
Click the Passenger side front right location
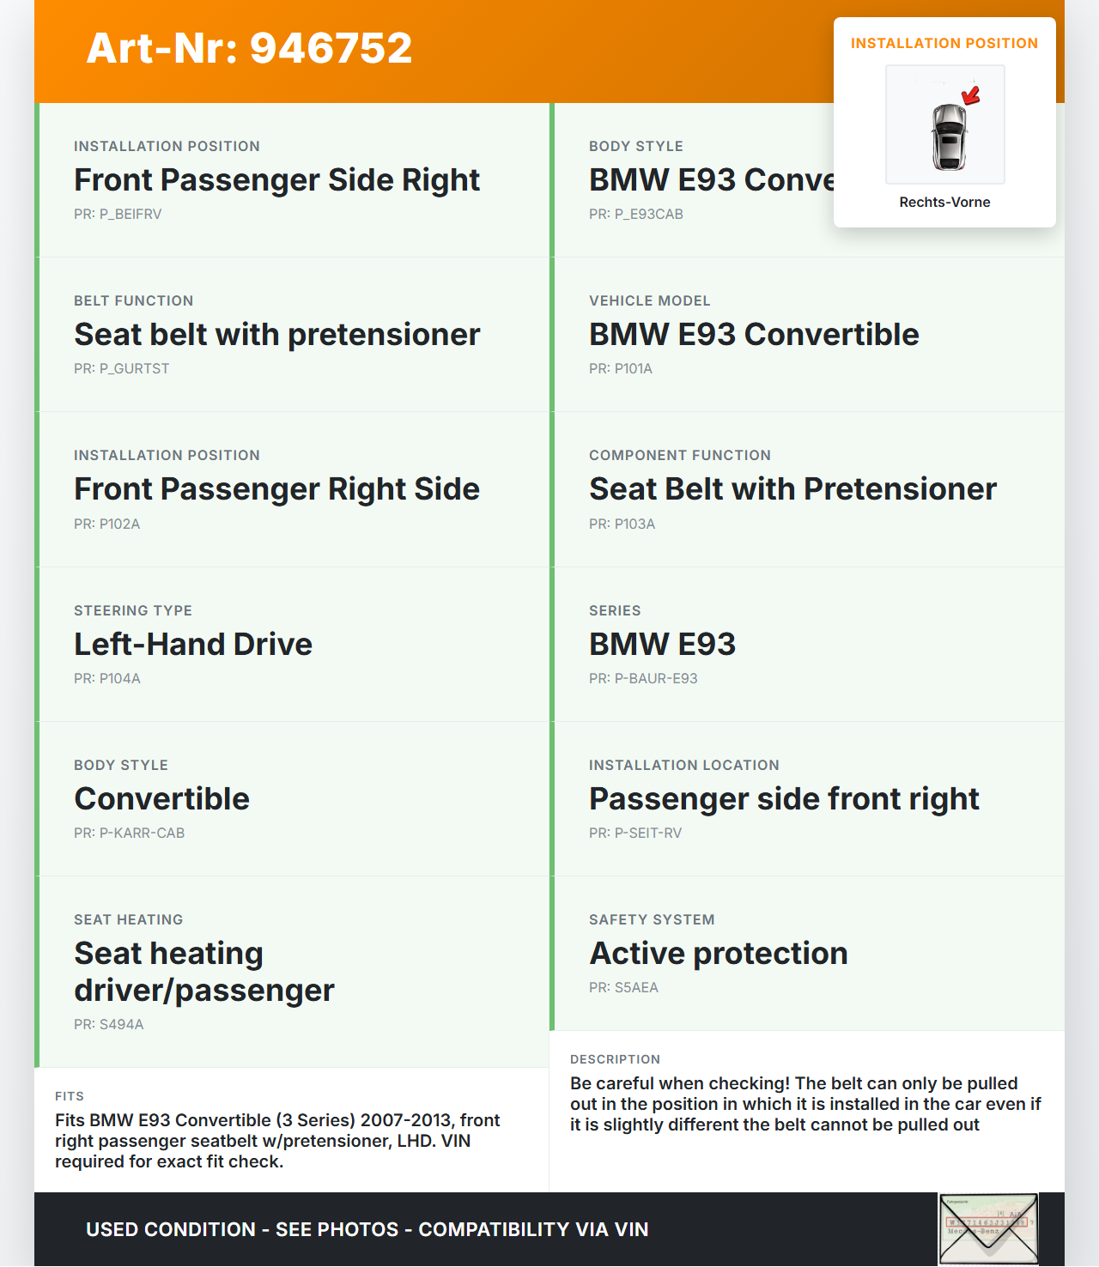[x=784, y=799]
